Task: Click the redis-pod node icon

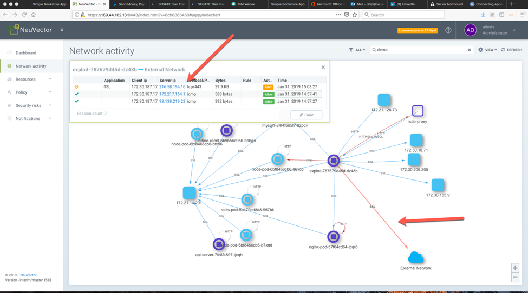Action: (x=247, y=199)
